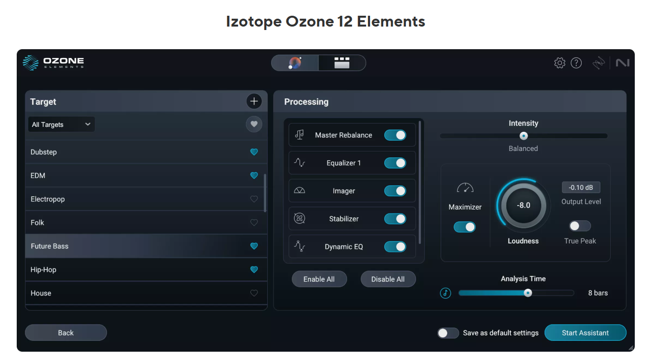
Task: Filter favorites with the heart button
Action: (254, 124)
